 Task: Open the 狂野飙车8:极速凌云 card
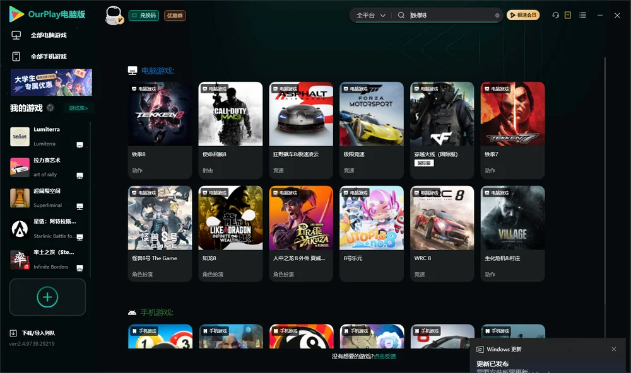tap(301, 130)
